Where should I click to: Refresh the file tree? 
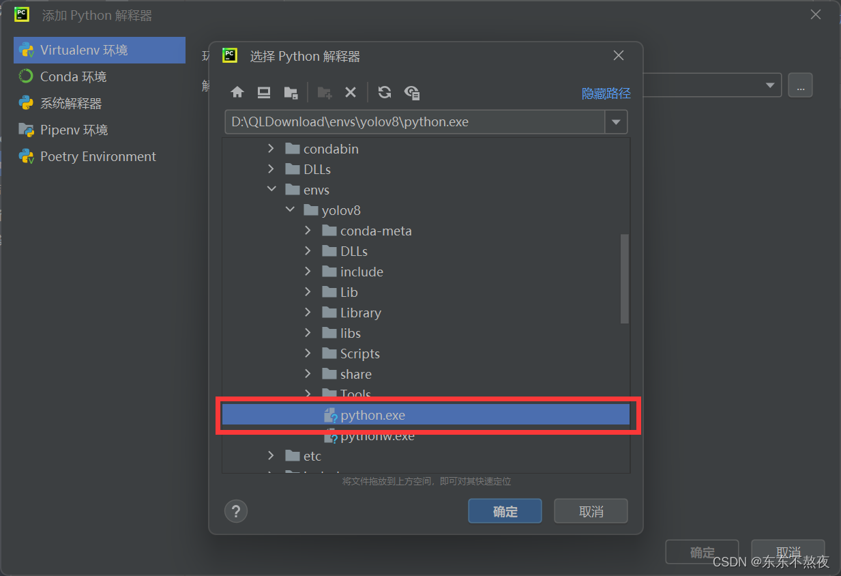(385, 92)
